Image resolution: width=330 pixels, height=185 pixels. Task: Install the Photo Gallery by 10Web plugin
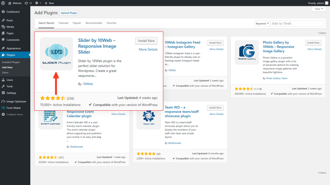point(313,43)
